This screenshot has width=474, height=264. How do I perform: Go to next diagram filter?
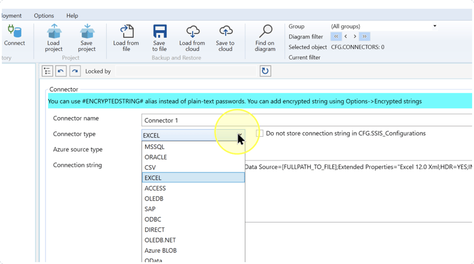click(x=355, y=37)
